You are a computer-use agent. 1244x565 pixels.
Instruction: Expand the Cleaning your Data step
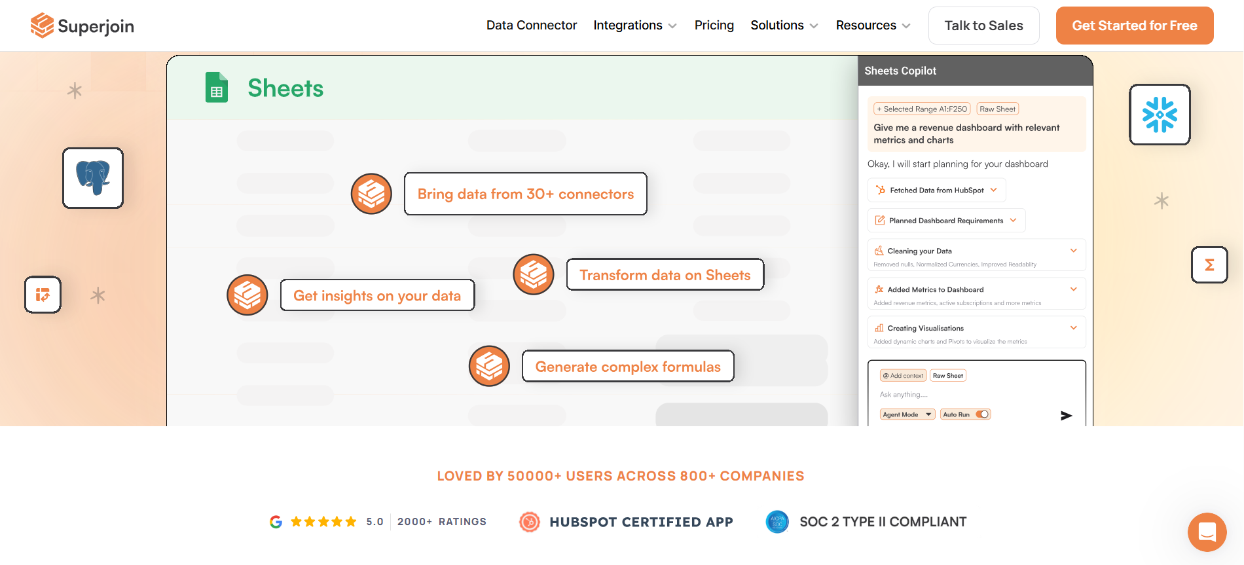[x=1073, y=251]
